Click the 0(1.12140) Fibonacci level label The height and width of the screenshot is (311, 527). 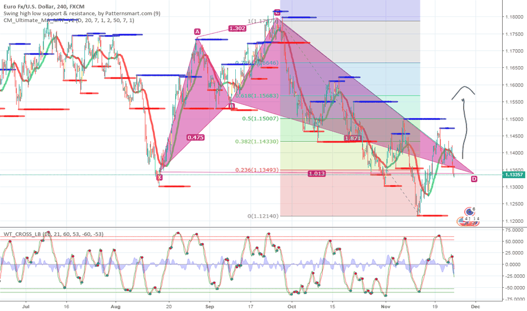(x=263, y=216)
